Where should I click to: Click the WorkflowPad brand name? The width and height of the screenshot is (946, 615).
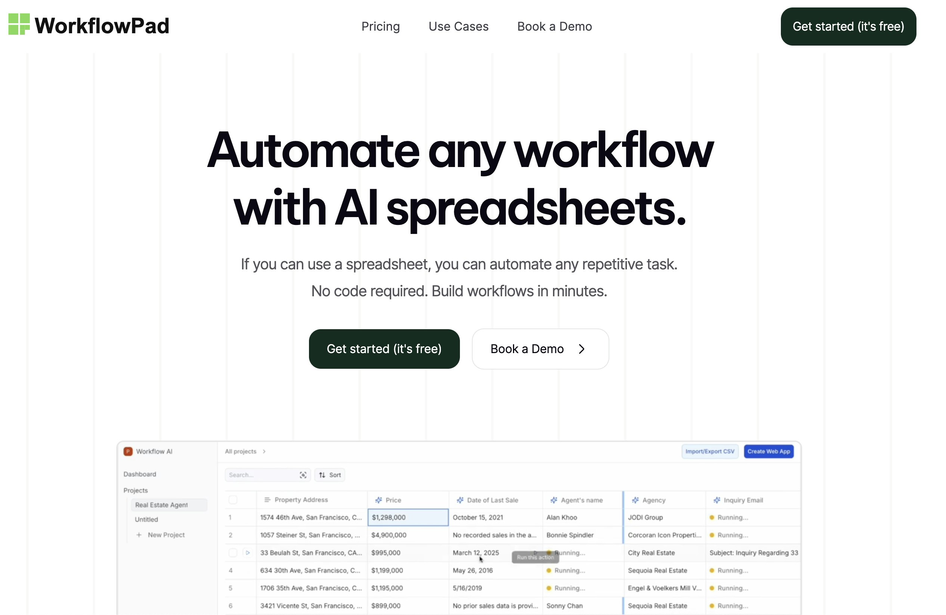[102, 26]
